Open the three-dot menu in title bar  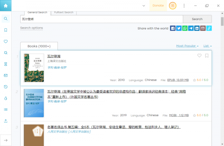[184, 6]
